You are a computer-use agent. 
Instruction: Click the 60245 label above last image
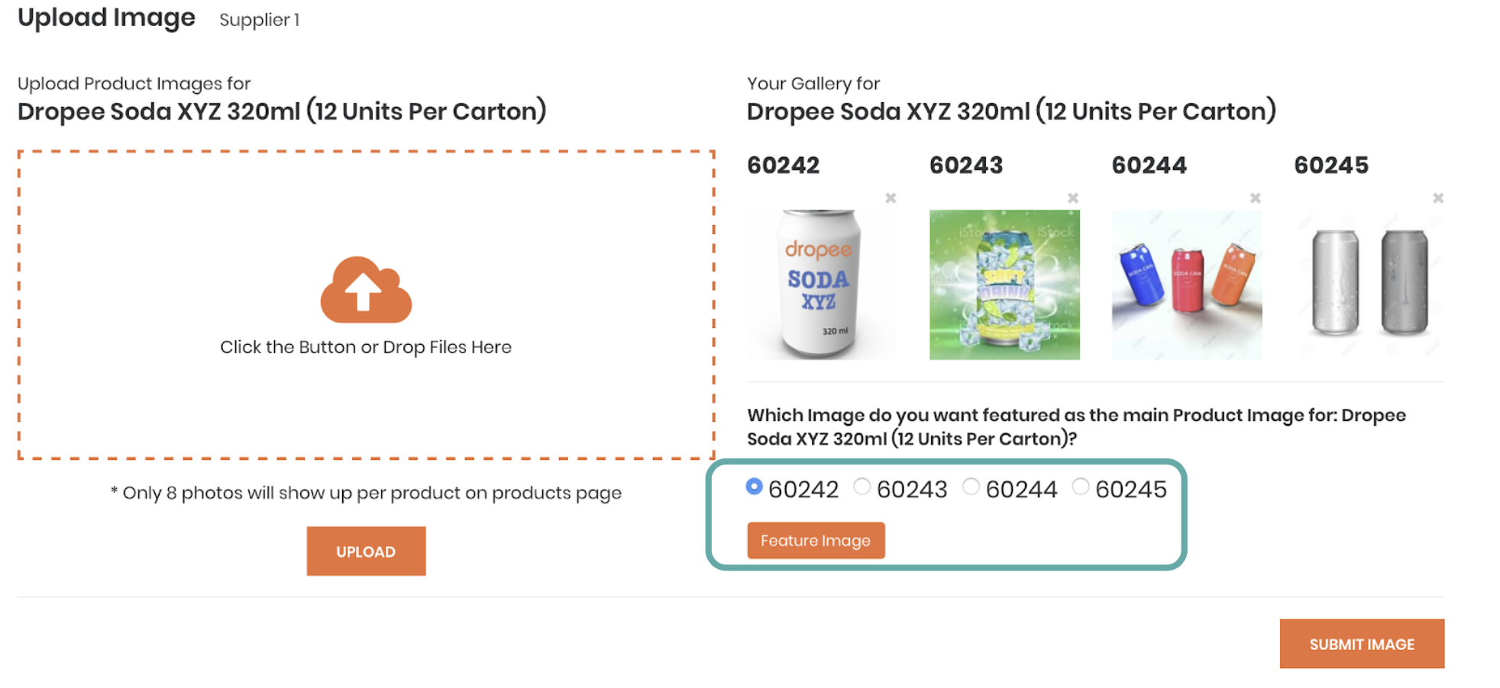pos(1331,166)
